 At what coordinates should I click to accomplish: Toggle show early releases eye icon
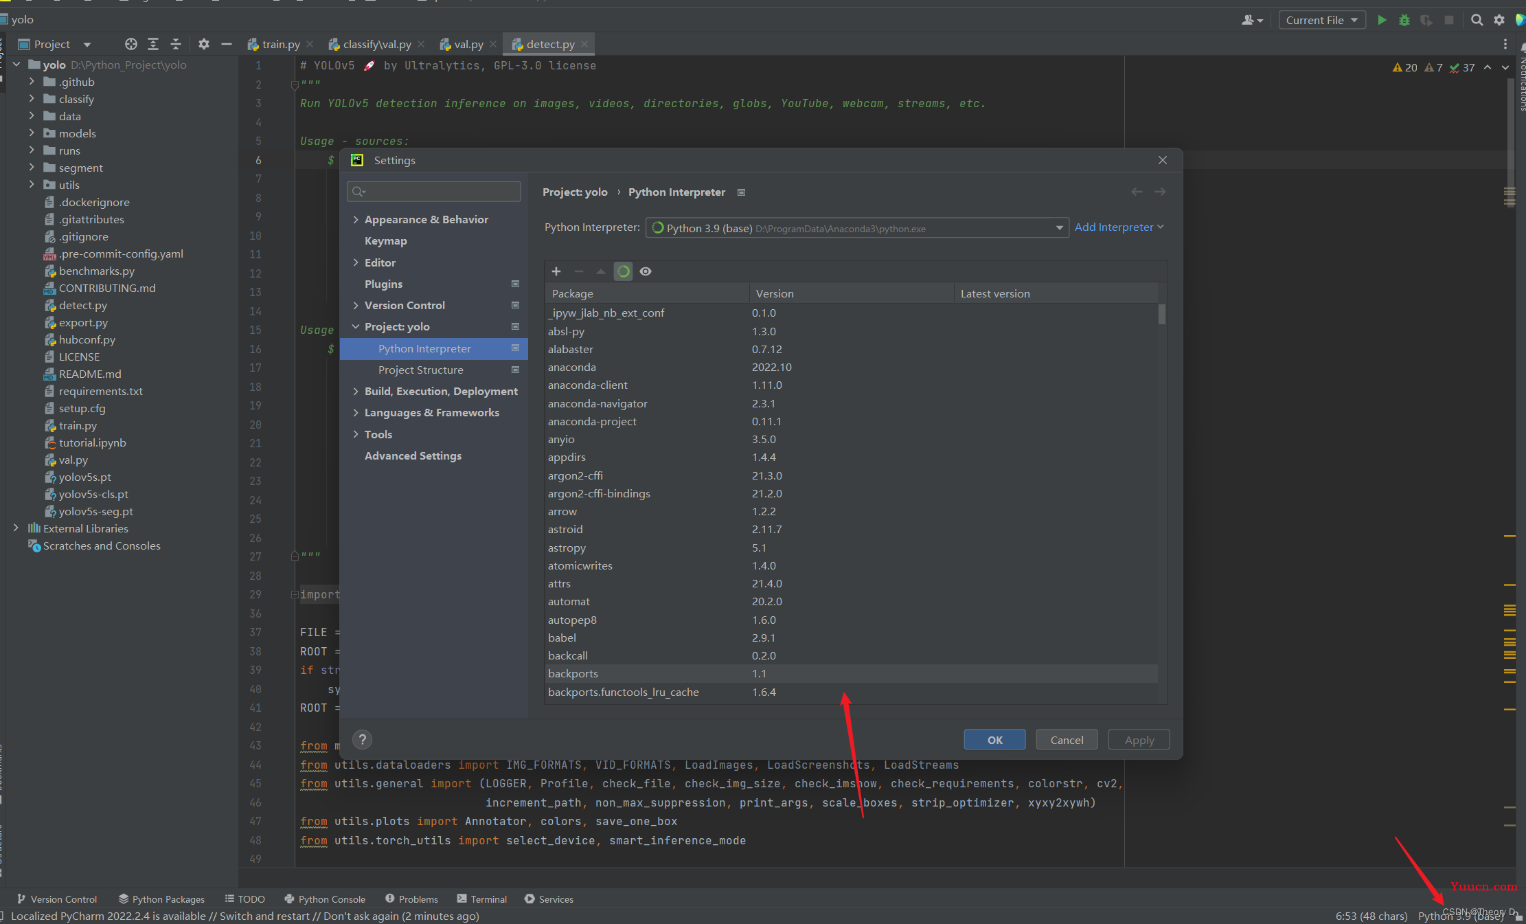click(646, 271)
